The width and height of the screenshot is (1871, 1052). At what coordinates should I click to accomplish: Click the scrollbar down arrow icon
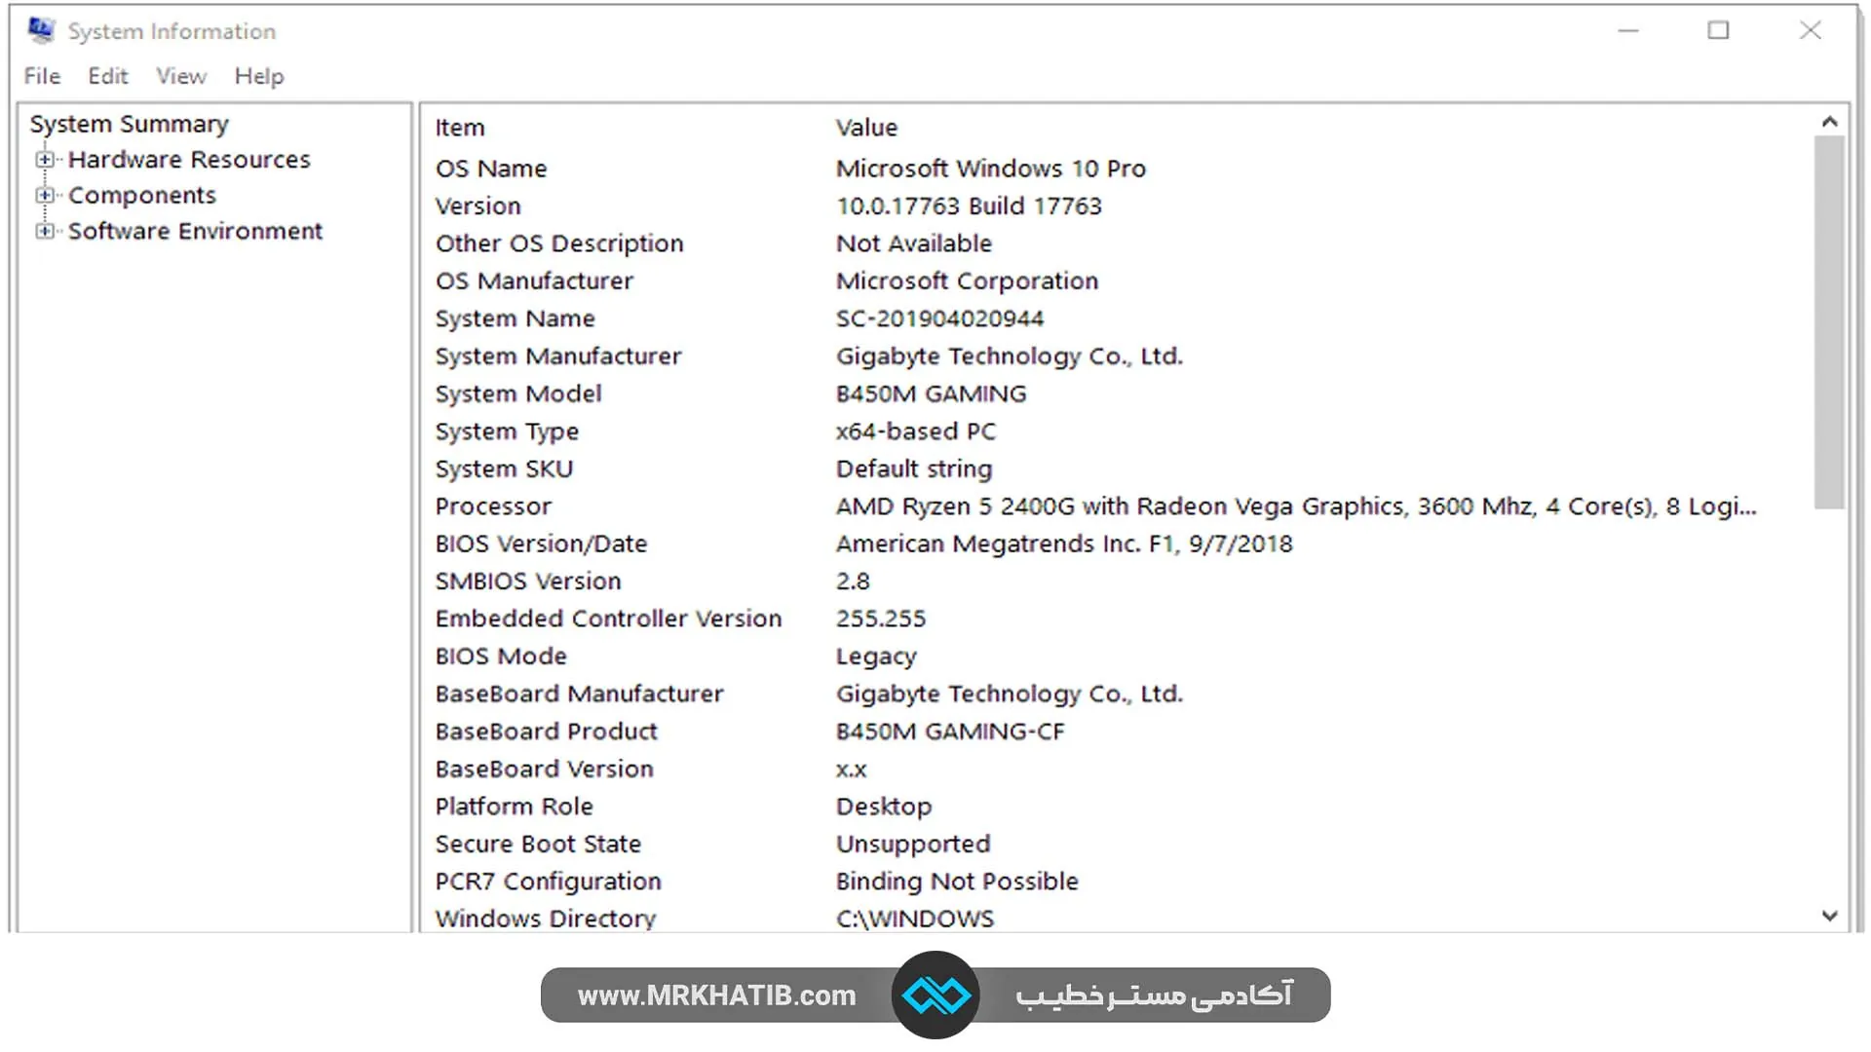point(1830,917)
